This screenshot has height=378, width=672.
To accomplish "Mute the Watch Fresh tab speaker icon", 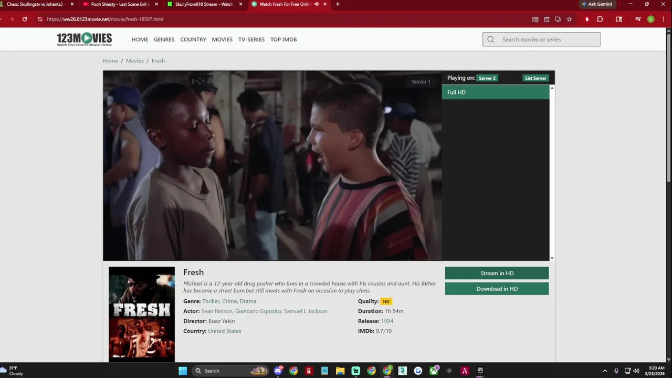I will click(x=317, y=4).
